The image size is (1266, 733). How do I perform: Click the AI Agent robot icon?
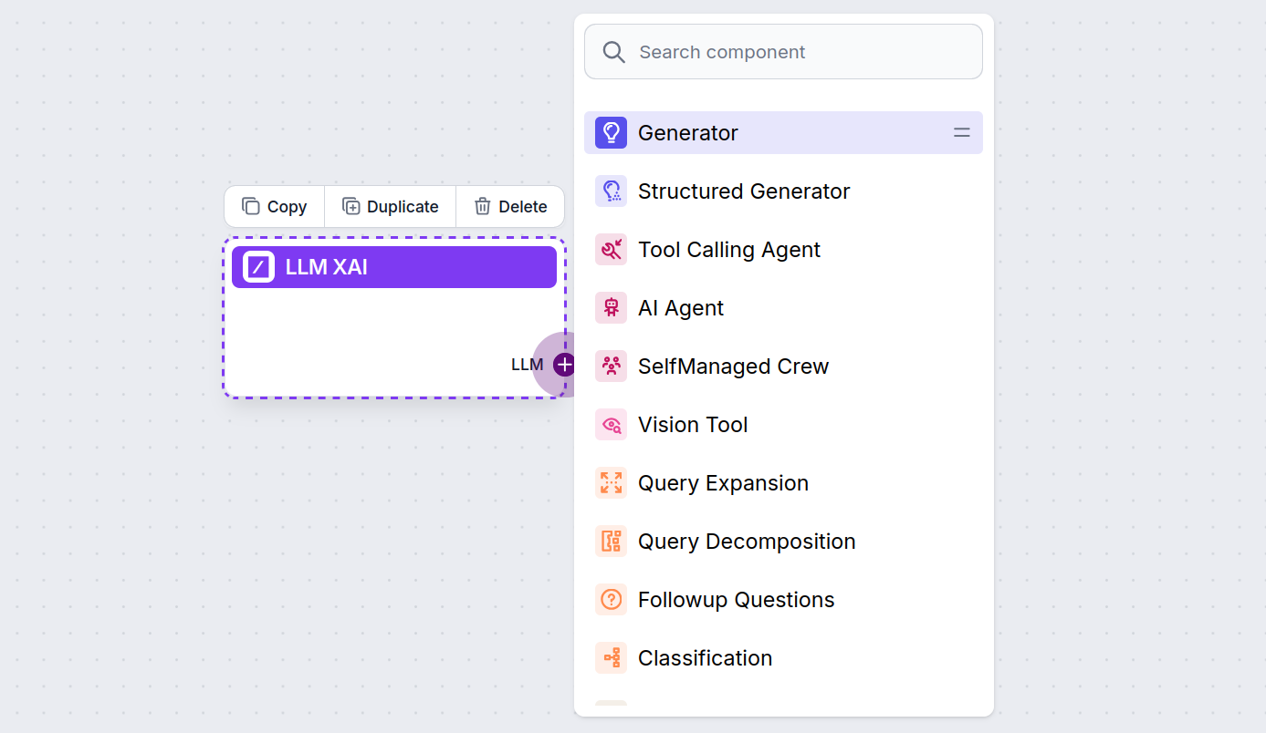[611, 307]
